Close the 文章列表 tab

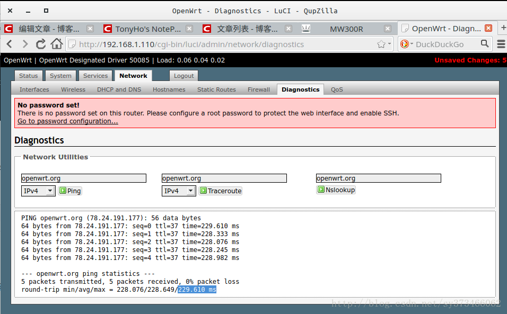click(289, 29)
